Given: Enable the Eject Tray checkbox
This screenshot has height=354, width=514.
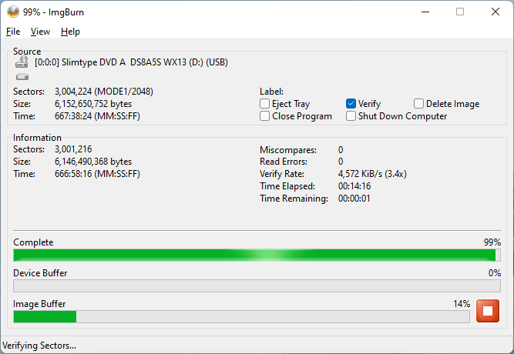Looking at the screenshot, I should pyautogui.click(x=265, y=104).
